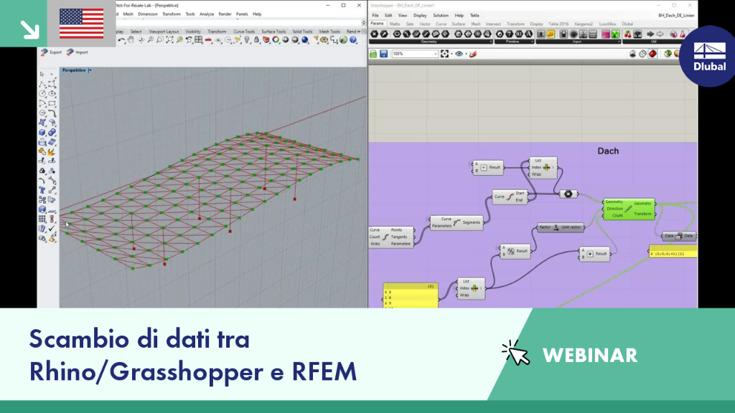Image resolution: width=735 pixels, height=413 pixels.
Task: Click the Grasshopper save file icon
Action: point(384,54)
